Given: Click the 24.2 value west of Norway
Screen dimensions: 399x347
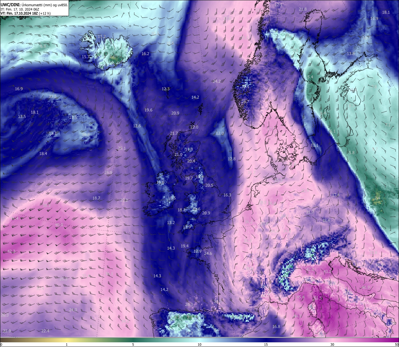Looking at the screenshot, I should (x=217, y=81).
